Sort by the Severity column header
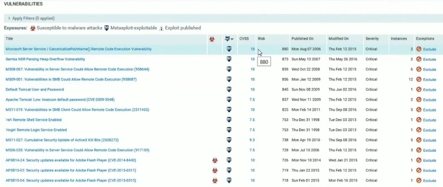The height and width of the screenshot is (187, 443). [372, 39]
